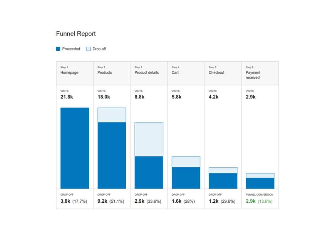Click the proceeded segment of Checkout bar
Image resolution: width=333 pixels, height=236 pixels.
(x=223, y=181)
